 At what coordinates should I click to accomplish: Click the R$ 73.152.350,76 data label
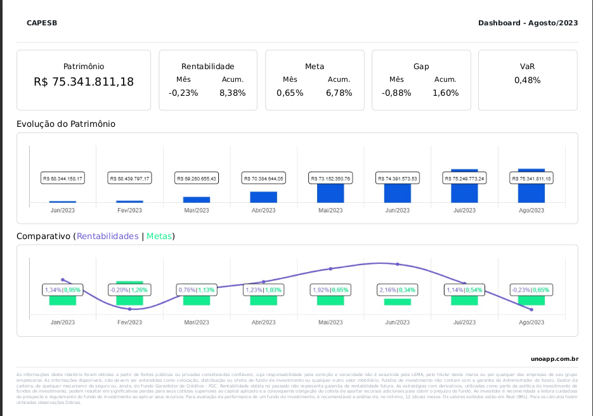330,179
